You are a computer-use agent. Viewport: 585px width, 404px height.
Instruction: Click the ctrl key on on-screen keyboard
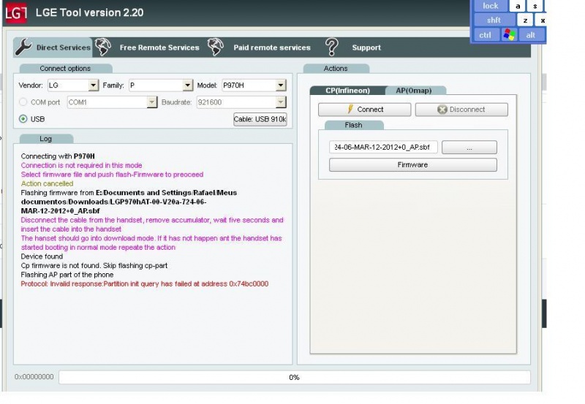point(485,34)
